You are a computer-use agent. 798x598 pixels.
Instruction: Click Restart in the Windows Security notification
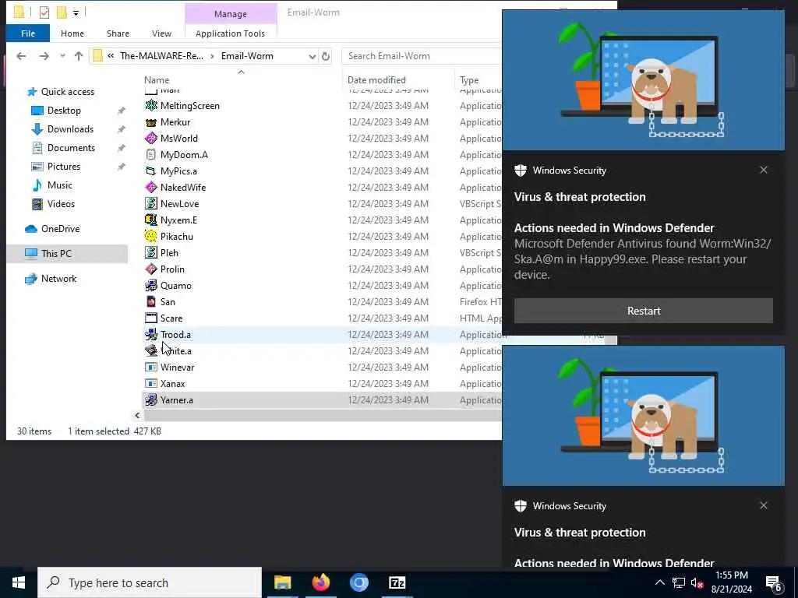pyautogui.click(x=643, y=311)
